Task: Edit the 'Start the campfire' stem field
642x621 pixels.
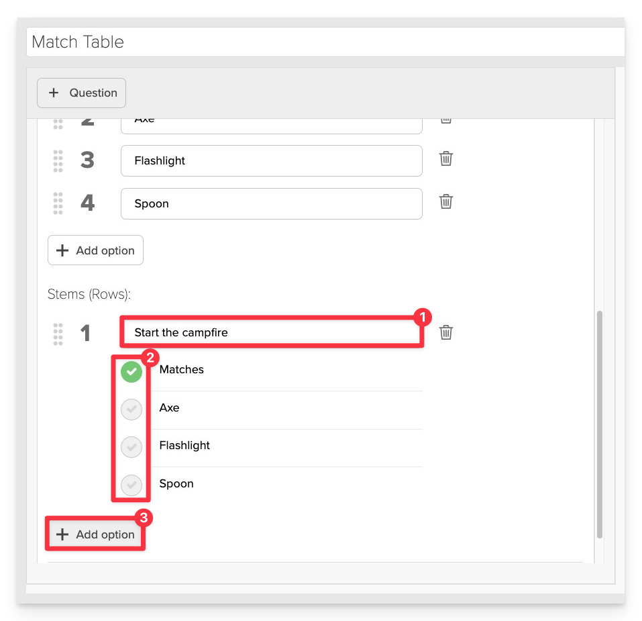Action: [x=272, y=332]
